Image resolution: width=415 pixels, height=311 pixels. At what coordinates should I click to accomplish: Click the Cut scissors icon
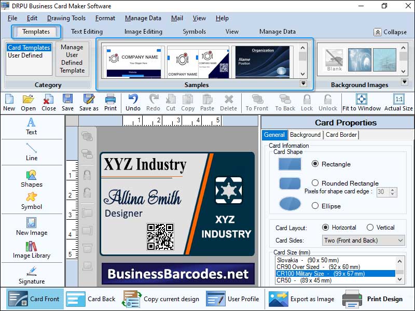tap(171, 102)
